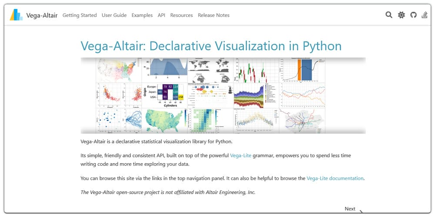
Task: Open the search magnifier icon
Action: point(389,15)
